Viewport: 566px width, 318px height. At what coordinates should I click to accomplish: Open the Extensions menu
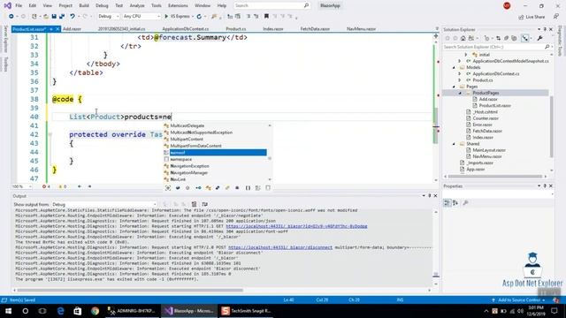(178, 6)
